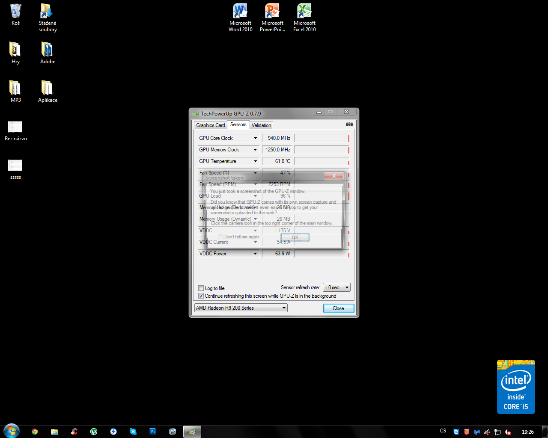The image size is (548, 438).
Task: Click the TeamViewer tray icon
Action: 456,432
